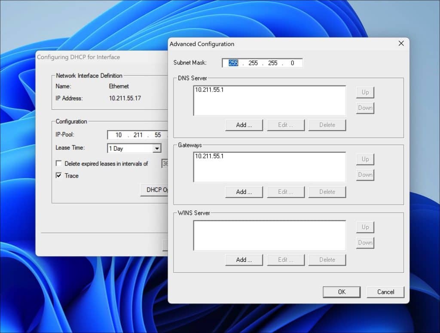Add a new DNS Server entry
Screen dimensions: 440x333
(x=244, y=125)
